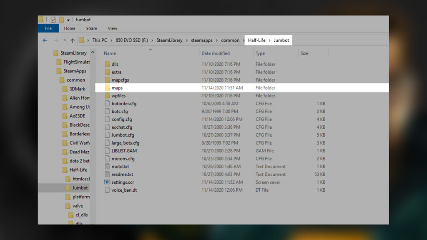Select the maps folder icon
Image resolution: width=427 pixels, height=240 pixels.
point(107,88)
